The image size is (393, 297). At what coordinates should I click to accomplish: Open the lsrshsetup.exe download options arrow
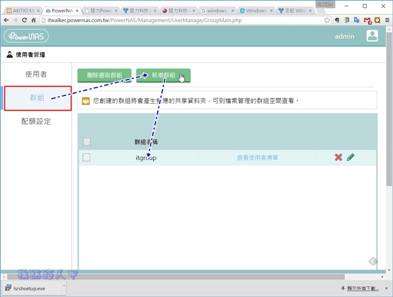pyautogui.click(x=64, y=287)
